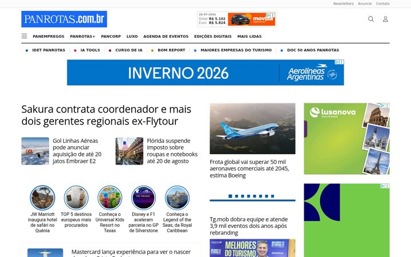
Task: Select last carousel indicator dot
Action: tap(273, 196)
